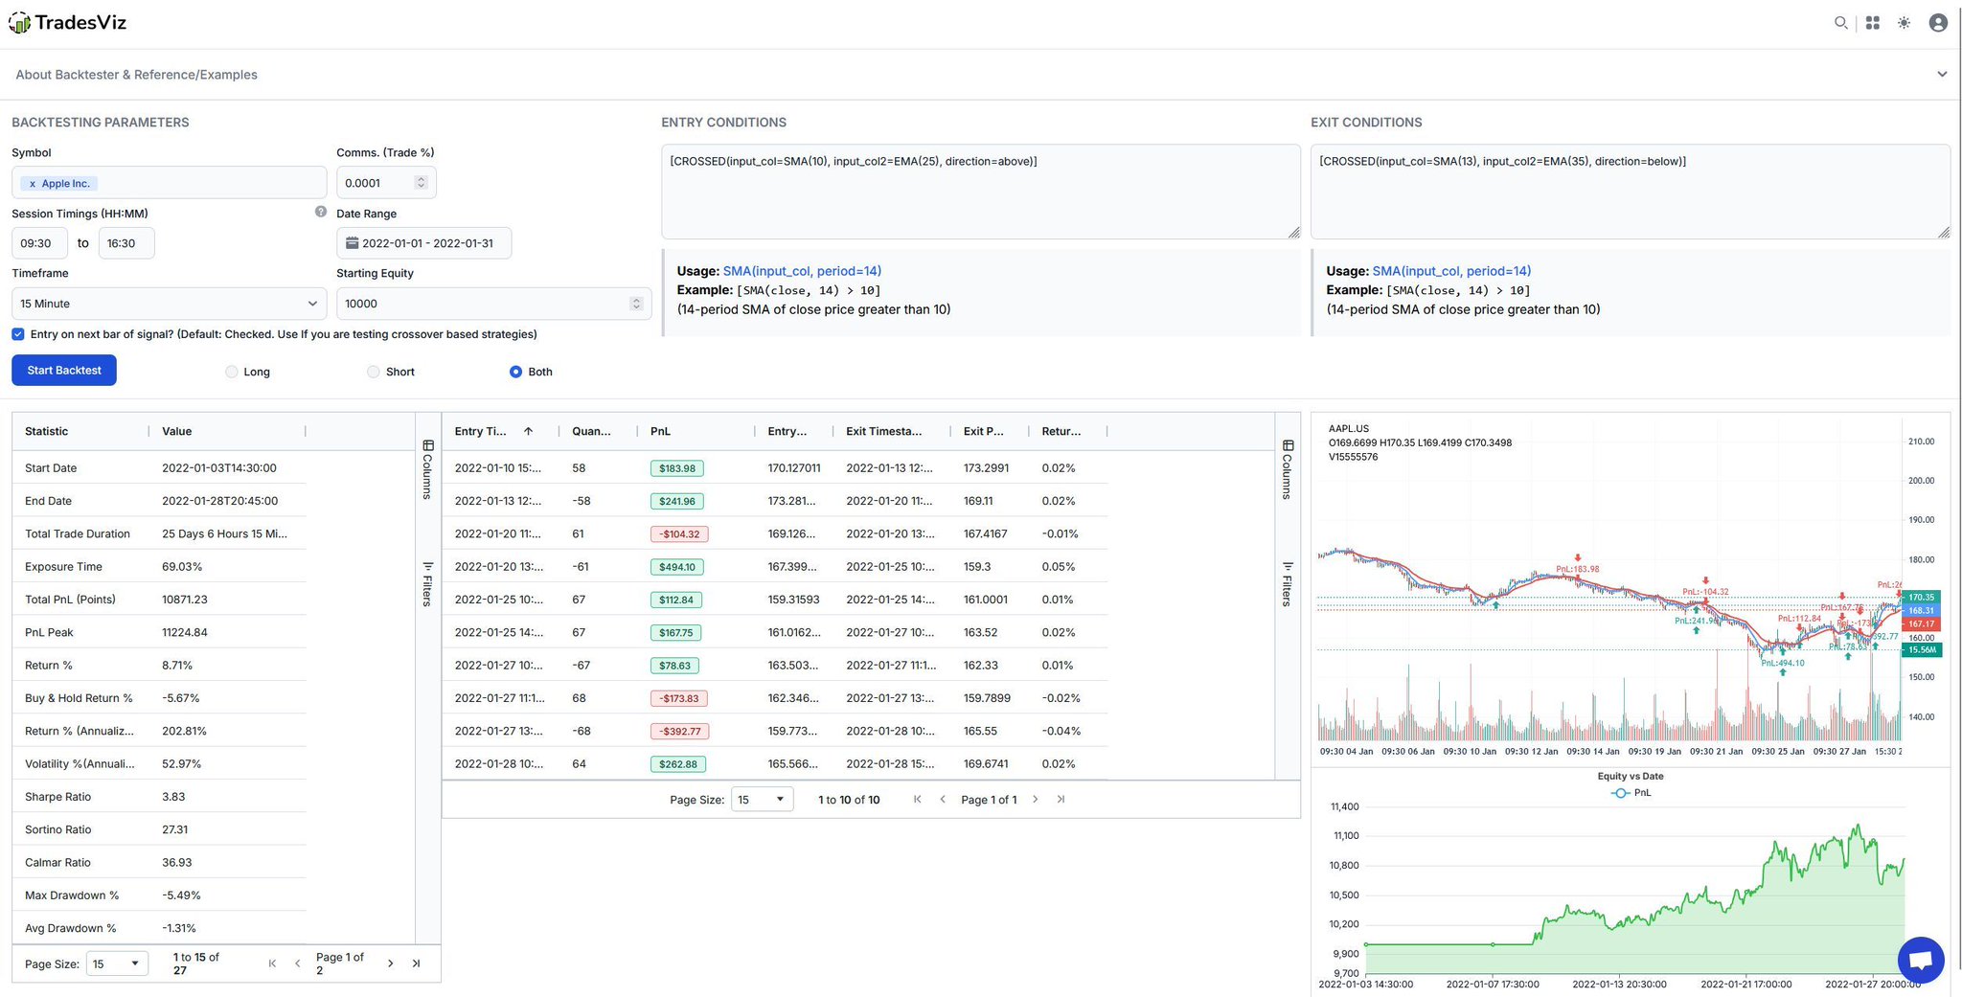Image resolution: width=1962 pixels, height=997 pixels.
Task: Open entry SMA(input_col, period=14) usage link
Action: click(x=802, y=271)
